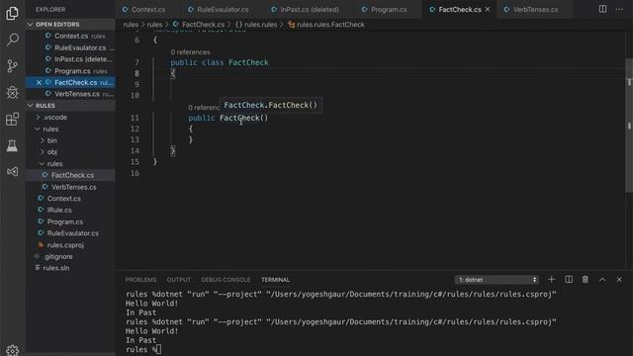Switch to the Program.cs tab

coord(389,9)
